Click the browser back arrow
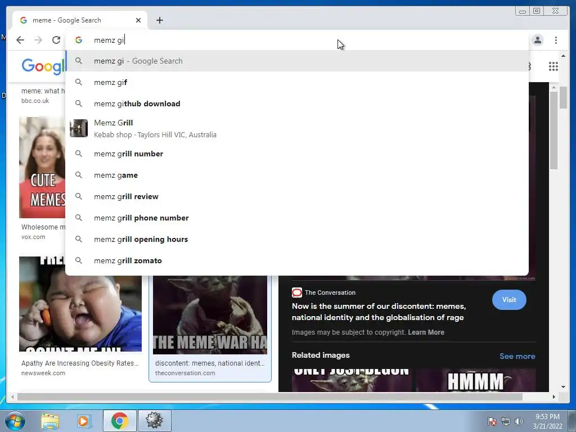 [20, 40]
